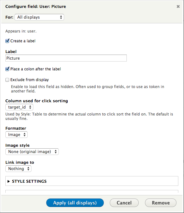
Task: Open the Link image to dropdown
Action: (18, 169)
